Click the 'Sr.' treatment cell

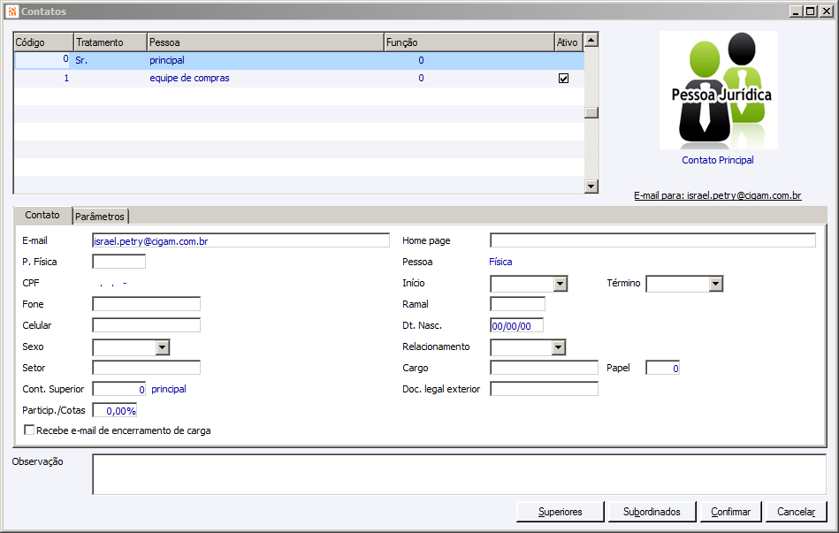81,60
